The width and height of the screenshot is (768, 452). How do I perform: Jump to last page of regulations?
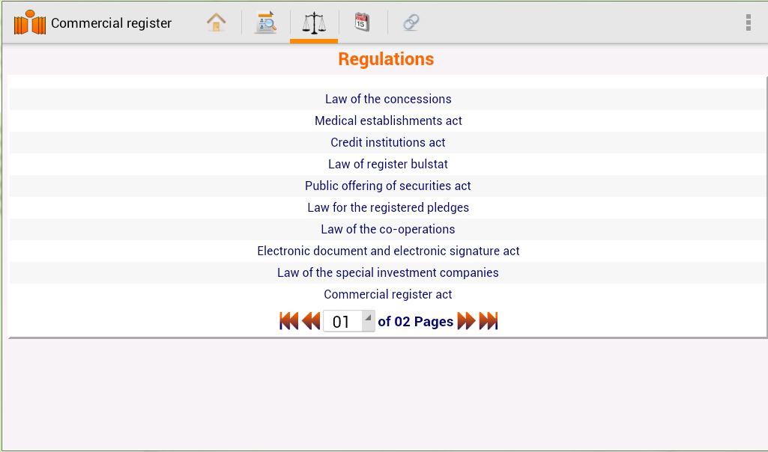coord(489,321)
